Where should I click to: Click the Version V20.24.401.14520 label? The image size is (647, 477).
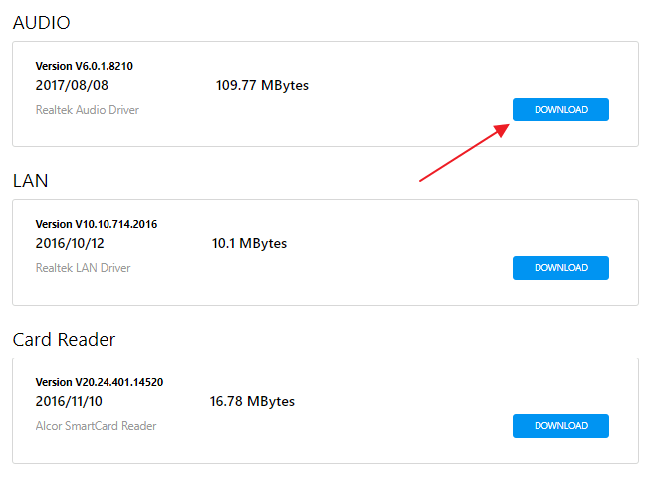pyautogui.click(x=99, y=382)
